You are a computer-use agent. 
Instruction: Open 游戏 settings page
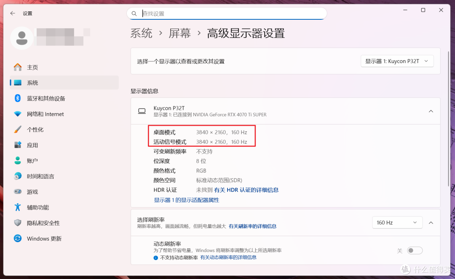tap(64, 192)
